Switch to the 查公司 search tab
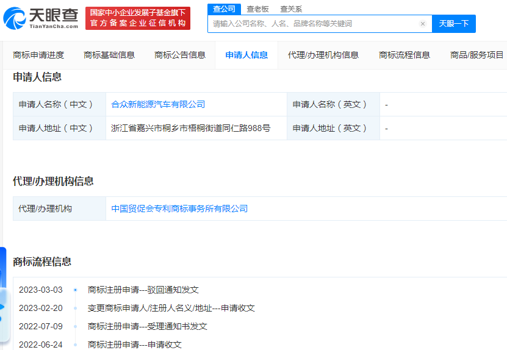This screenshot has width=507, height=350. tap(224, 9)
